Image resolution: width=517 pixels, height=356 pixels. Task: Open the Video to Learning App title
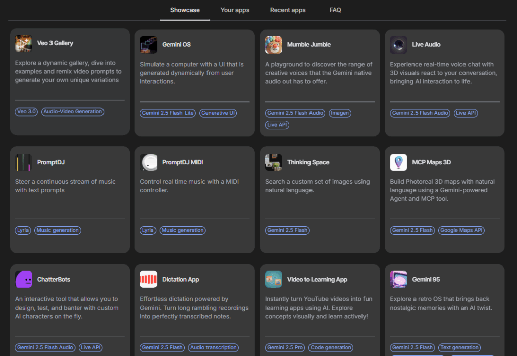click(x=317, y=280)
